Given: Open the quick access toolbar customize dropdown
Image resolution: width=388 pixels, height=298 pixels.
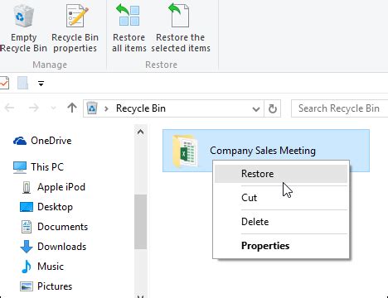Looking at the screenshot, I should pyautogui.click(x=41, y=84).
